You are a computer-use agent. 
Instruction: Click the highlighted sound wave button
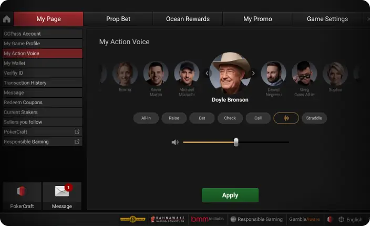pyautogui.click(x=286, y=118)
